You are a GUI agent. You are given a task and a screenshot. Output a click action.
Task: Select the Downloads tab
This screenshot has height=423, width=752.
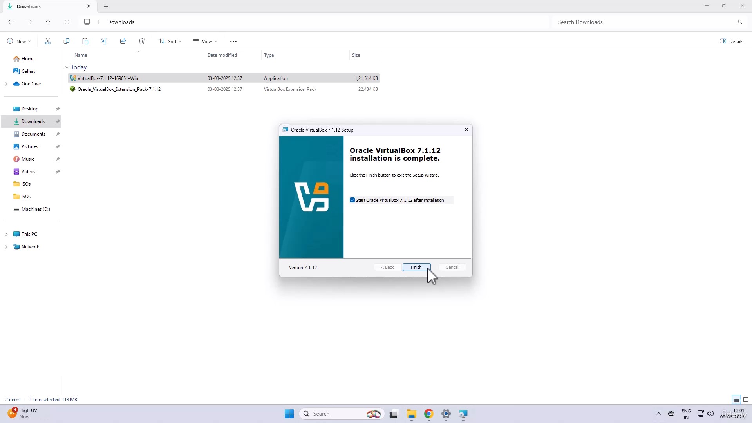tap(49, 6)
